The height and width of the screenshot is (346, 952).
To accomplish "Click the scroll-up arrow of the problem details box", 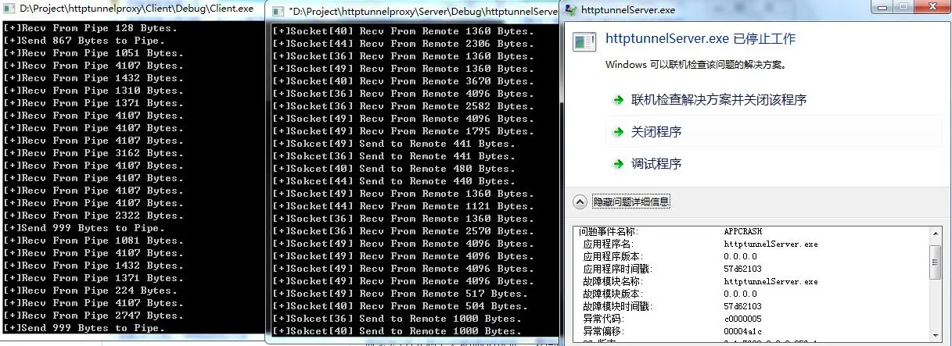I will (x=936, y=234).
